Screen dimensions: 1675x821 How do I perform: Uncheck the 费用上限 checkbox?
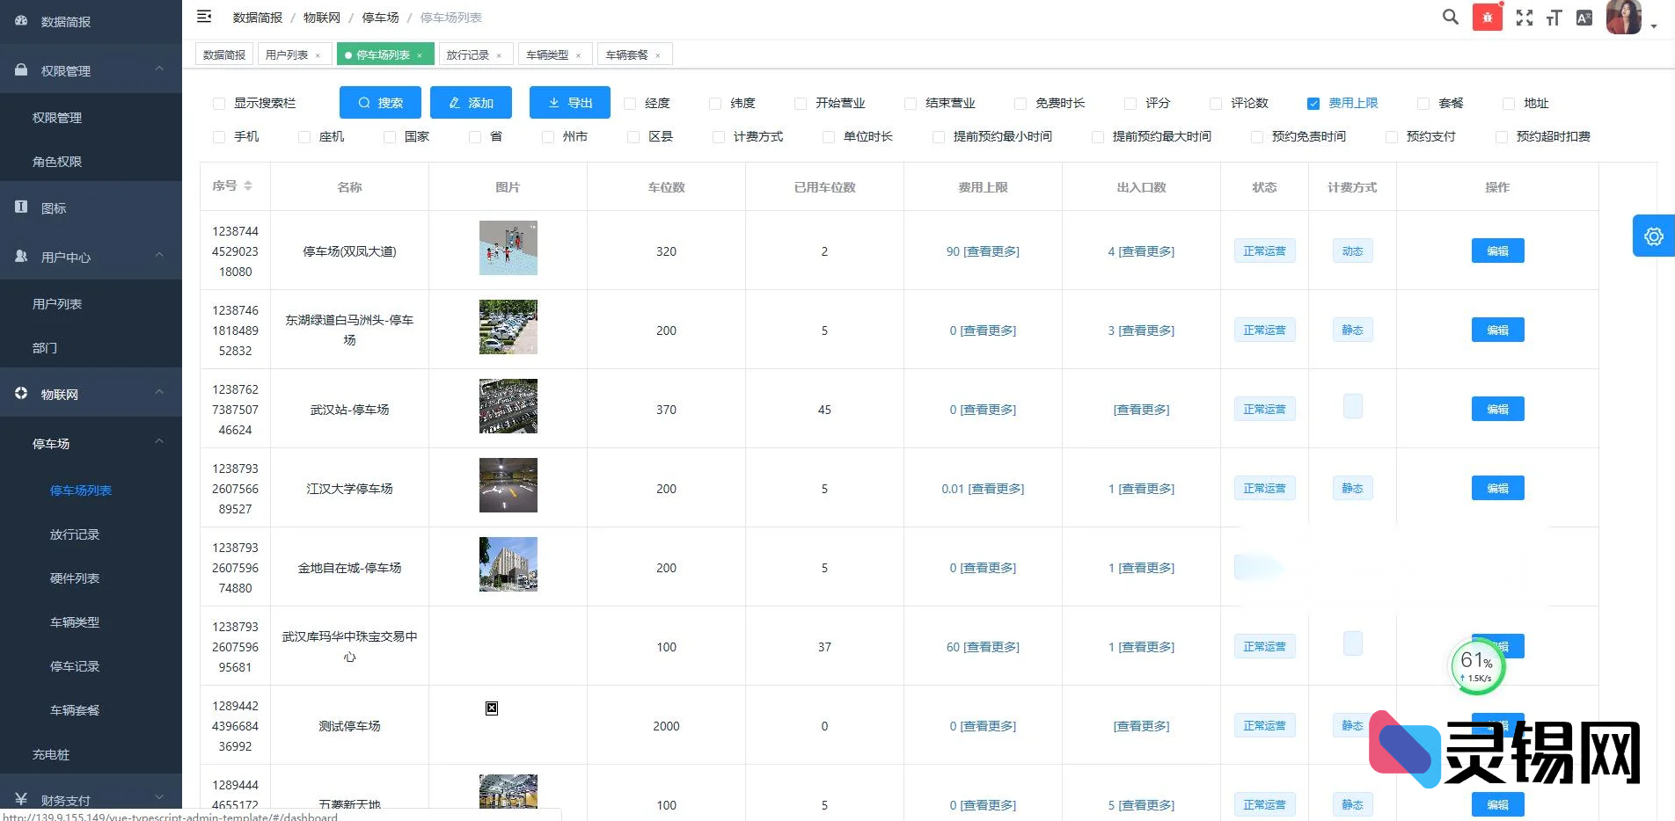click(x=1314, y=103)
